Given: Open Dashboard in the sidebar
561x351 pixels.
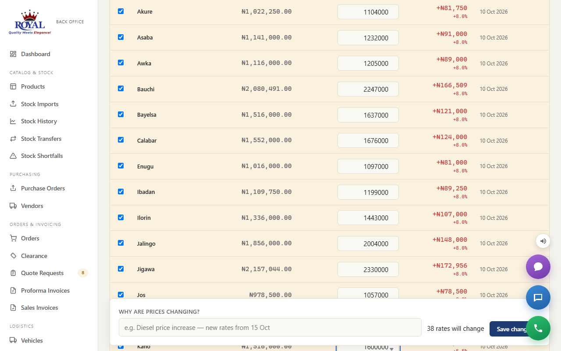Looking at the screenshot, I should [x=49, y=54].
